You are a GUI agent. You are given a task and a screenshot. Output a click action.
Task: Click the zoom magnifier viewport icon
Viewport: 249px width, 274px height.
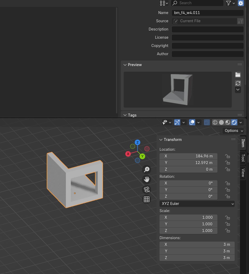click(x=147, y=169)
